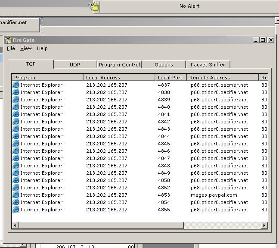Open the View menu
The width and height of the screenshot is (279, 248).
26,48
